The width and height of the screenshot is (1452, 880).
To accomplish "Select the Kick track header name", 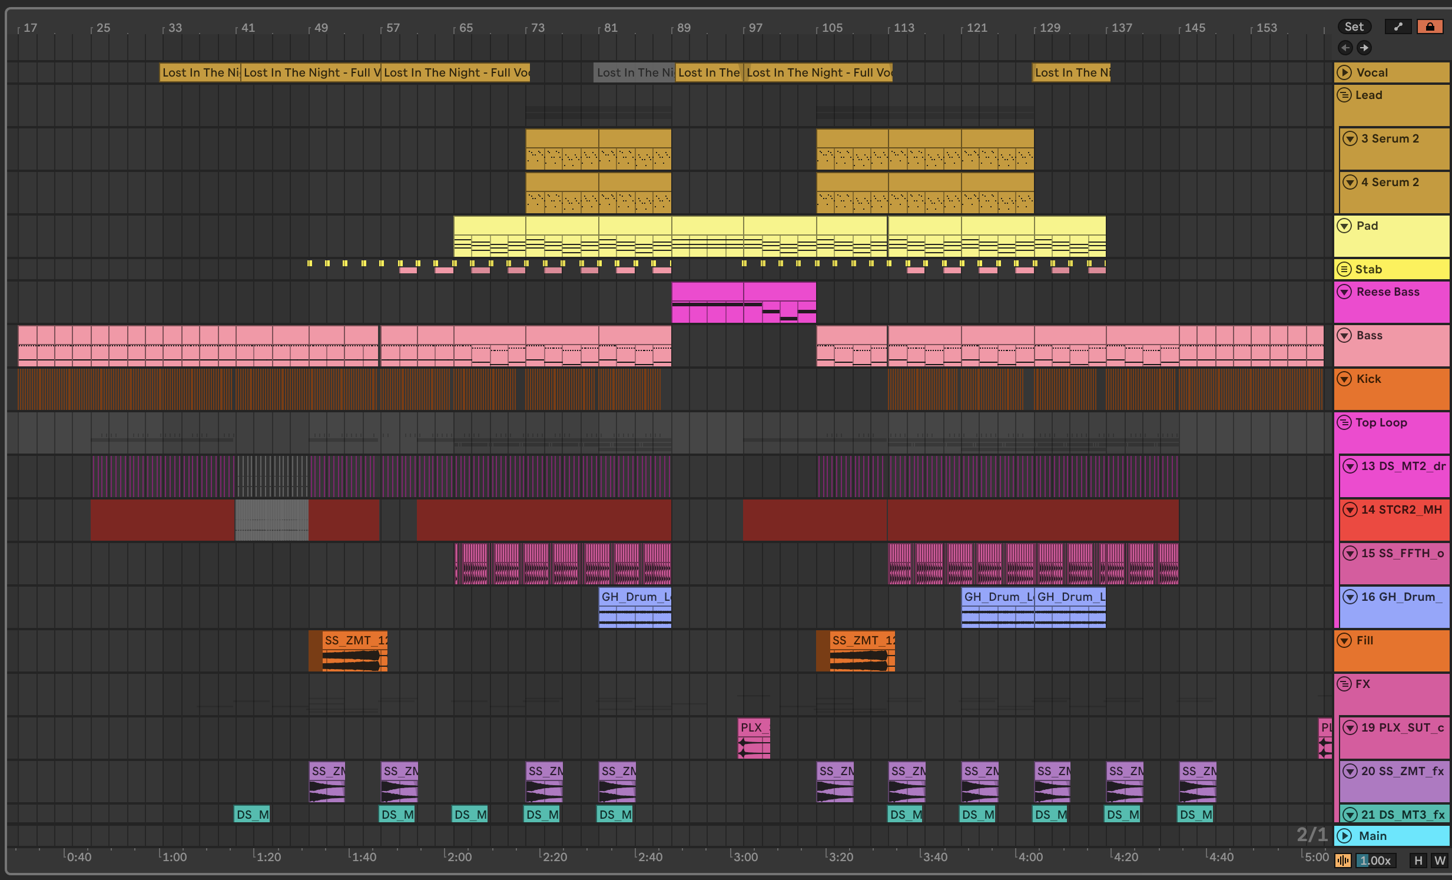I will (1368, 379).
